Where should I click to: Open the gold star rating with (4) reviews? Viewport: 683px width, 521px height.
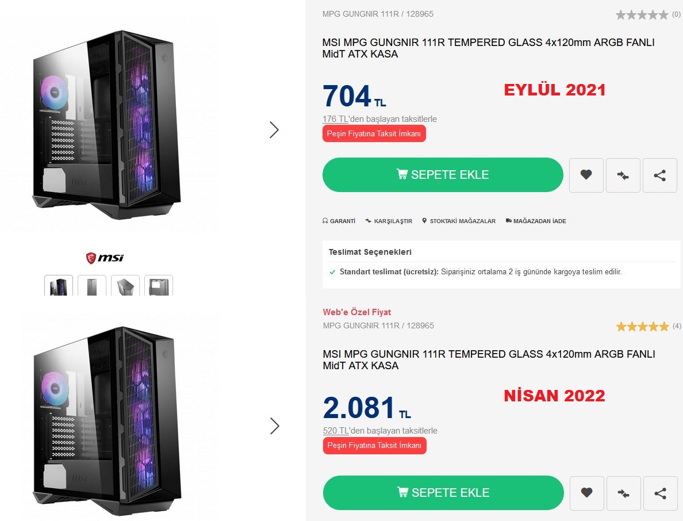pos(642,327)
